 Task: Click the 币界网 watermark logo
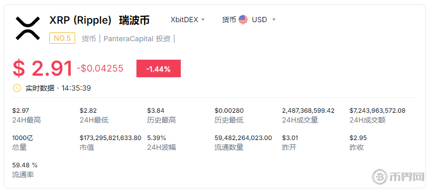[399, 177]
